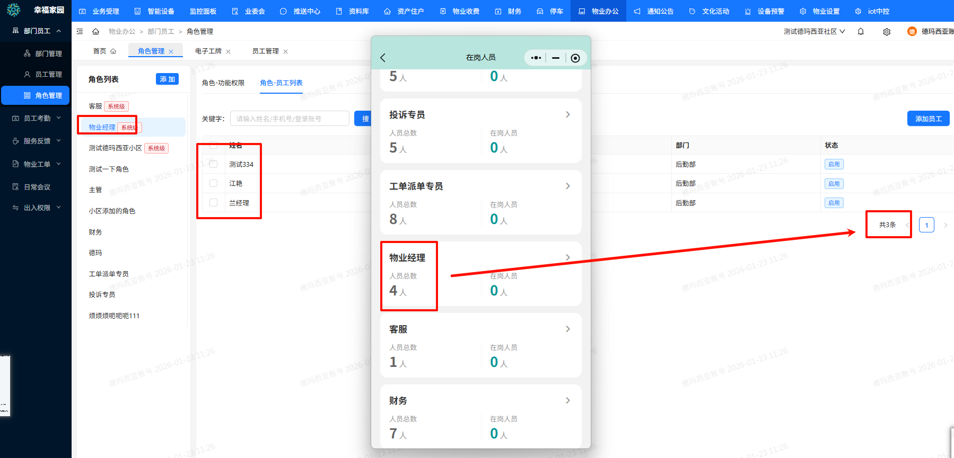Image resolution: width=954 pixels, height=458 pixels.
Task: Go back with mini-program back arrow
Action: 383,58
